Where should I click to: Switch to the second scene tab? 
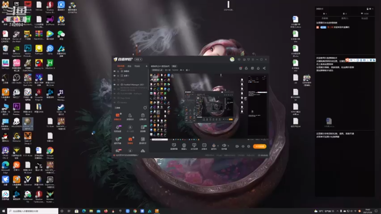tap(130, 66)
